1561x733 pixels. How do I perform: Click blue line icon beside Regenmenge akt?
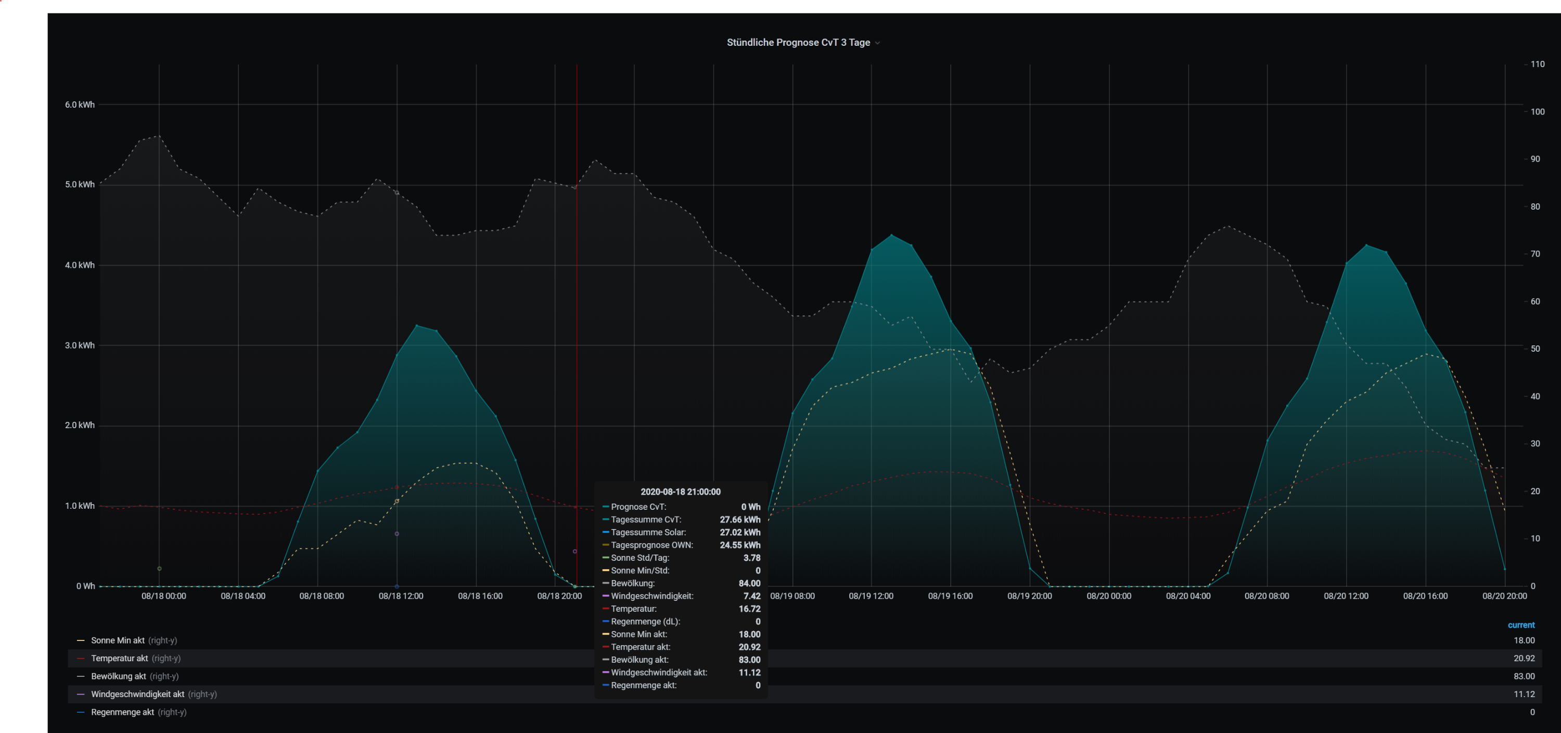click(x=81, y=712)
